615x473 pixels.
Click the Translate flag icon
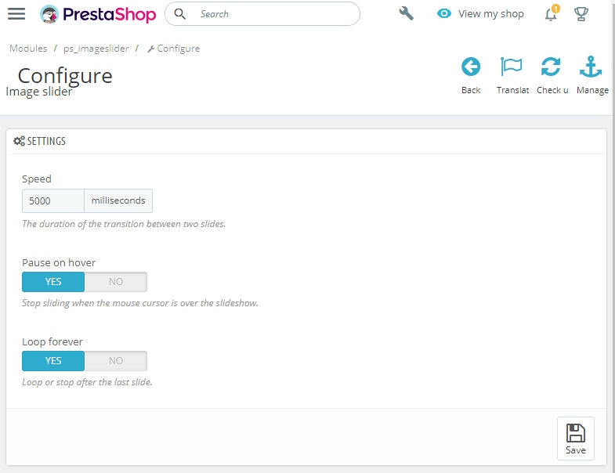pyautogui.click(x=512, y=67)
